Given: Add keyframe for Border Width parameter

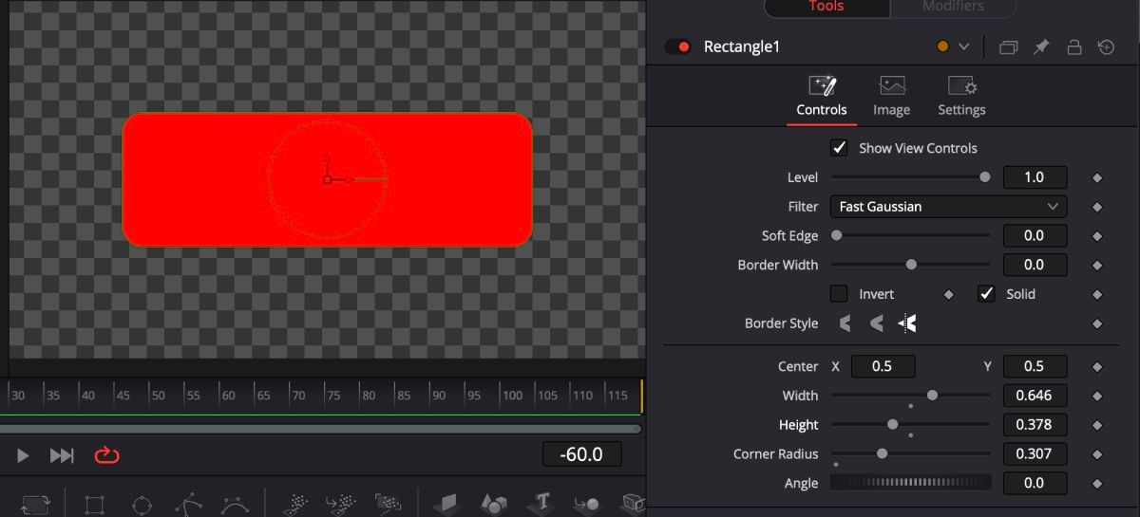Looking at the screenshot, I should point(1097,265).
